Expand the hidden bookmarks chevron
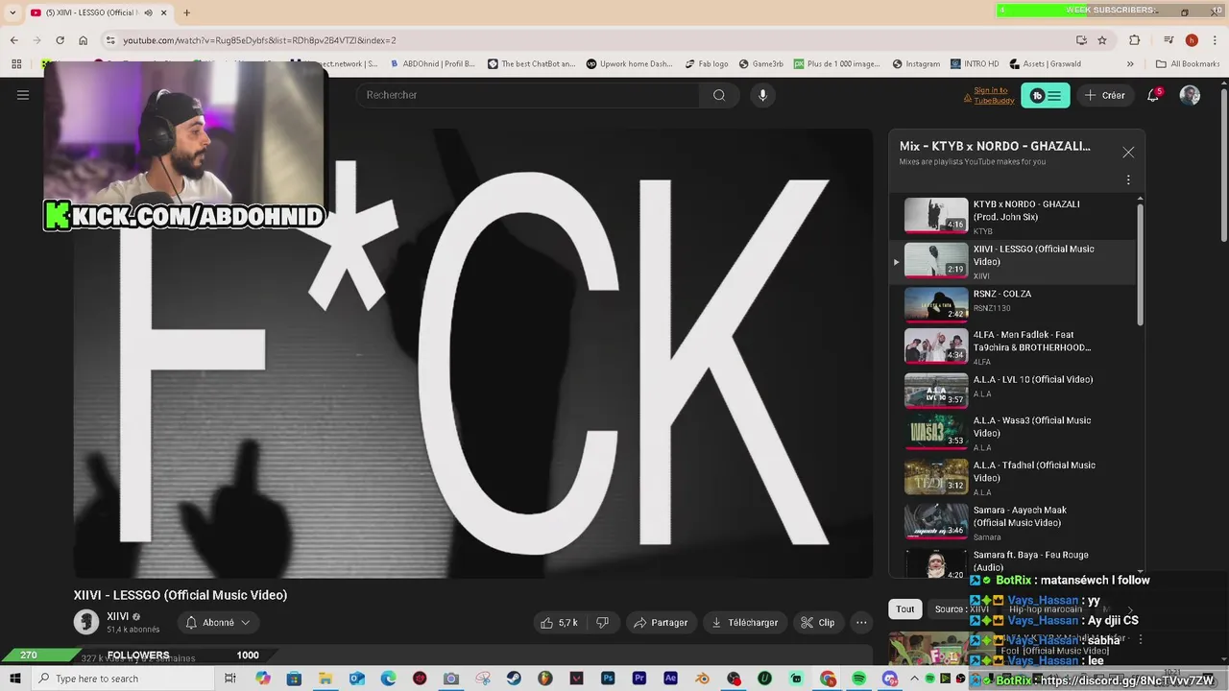This screenshot has width=1229, height=691. pos(1130,64)
